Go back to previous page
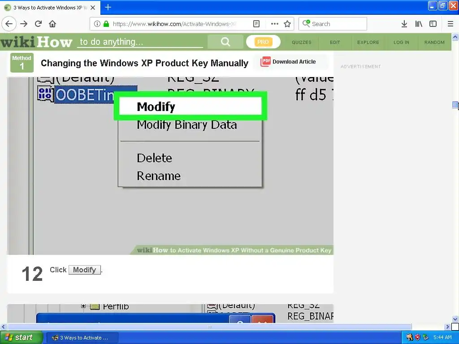Image resolution: width=459 pixels, height=344 pixels. [9, 24]
